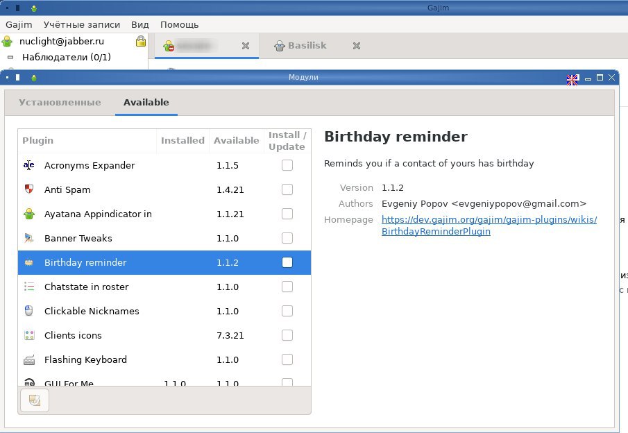Tick the install checkbox for Banner Tweaks
628x433 pixels.
pyautogui.click(x=287, y=238)
